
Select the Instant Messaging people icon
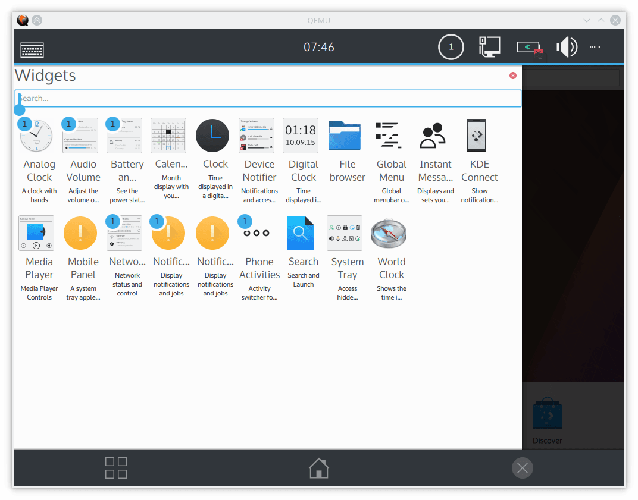(x=433, y=136)
